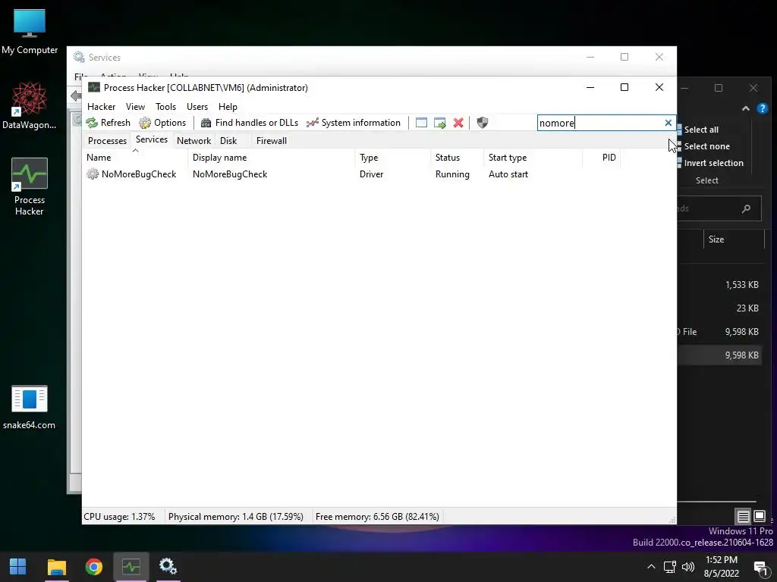The height and width of the screenshot is (582, 777).
Task: Switch to the Firewall tab
Action: 272,140
